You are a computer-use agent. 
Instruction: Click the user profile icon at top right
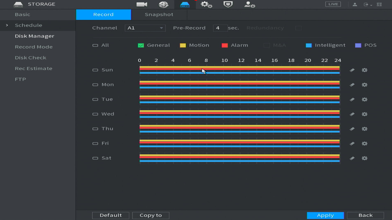click(x=355, y=4)
